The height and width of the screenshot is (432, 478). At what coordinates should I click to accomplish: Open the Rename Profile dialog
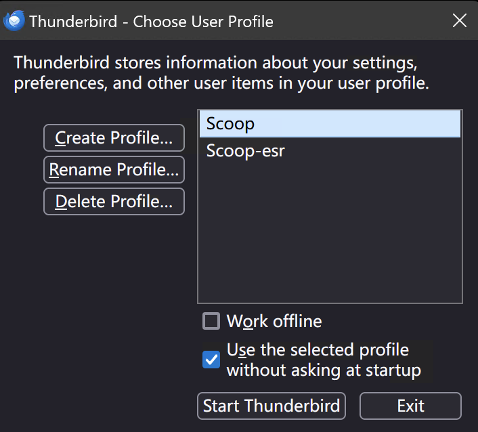click(x=114, y=170)
